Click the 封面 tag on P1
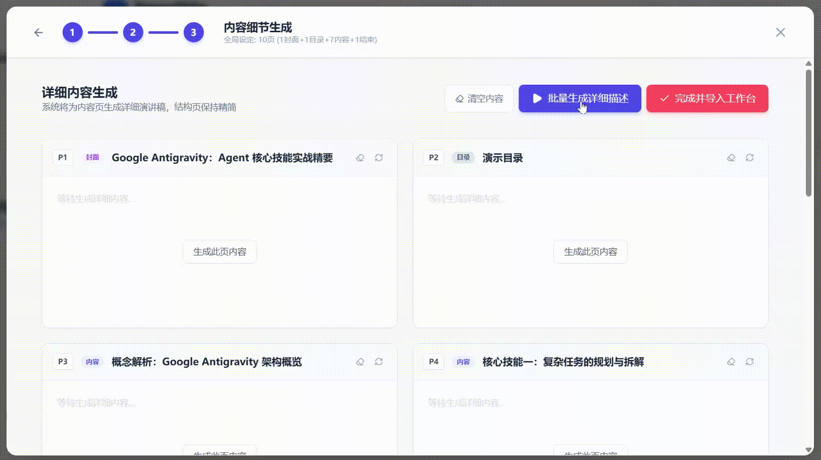This screenshot has width=821, height=460. click(92, 157)
